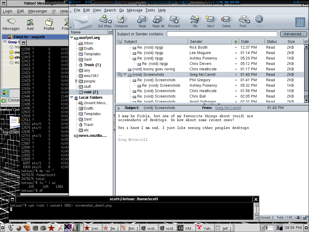Screen dimensions: 309x232
Task: Expand the people folder
Action: click(x=76, y=81)
